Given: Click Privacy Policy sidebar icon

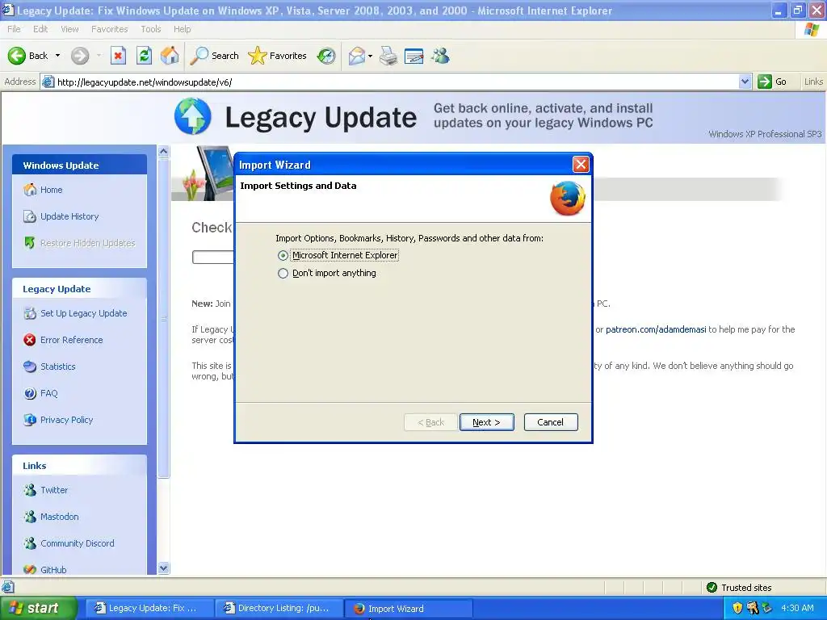Looking at the screenshot, I should [30, 420].
